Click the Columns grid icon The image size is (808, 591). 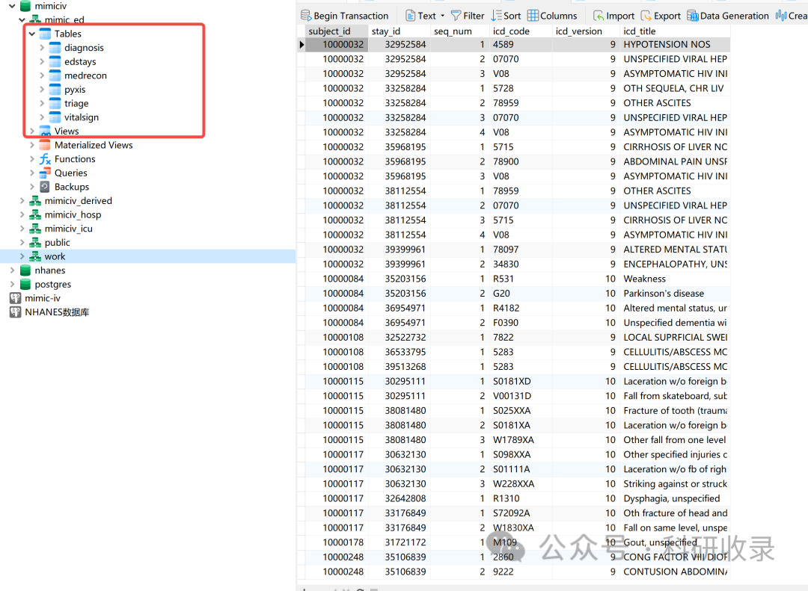click(533, 16)
